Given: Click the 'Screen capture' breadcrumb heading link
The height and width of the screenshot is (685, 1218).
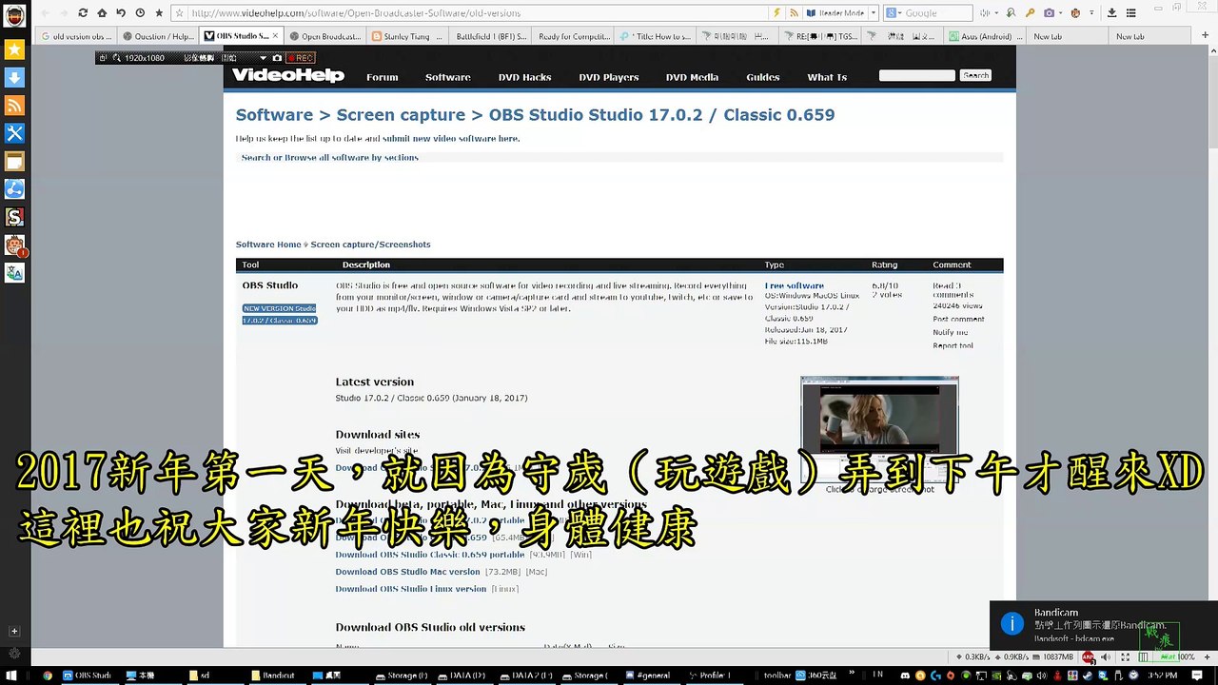Looking at the screenshot, I should point(401,114).
